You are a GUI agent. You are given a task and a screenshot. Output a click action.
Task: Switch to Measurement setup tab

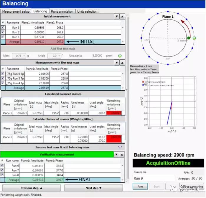[16, 11]
